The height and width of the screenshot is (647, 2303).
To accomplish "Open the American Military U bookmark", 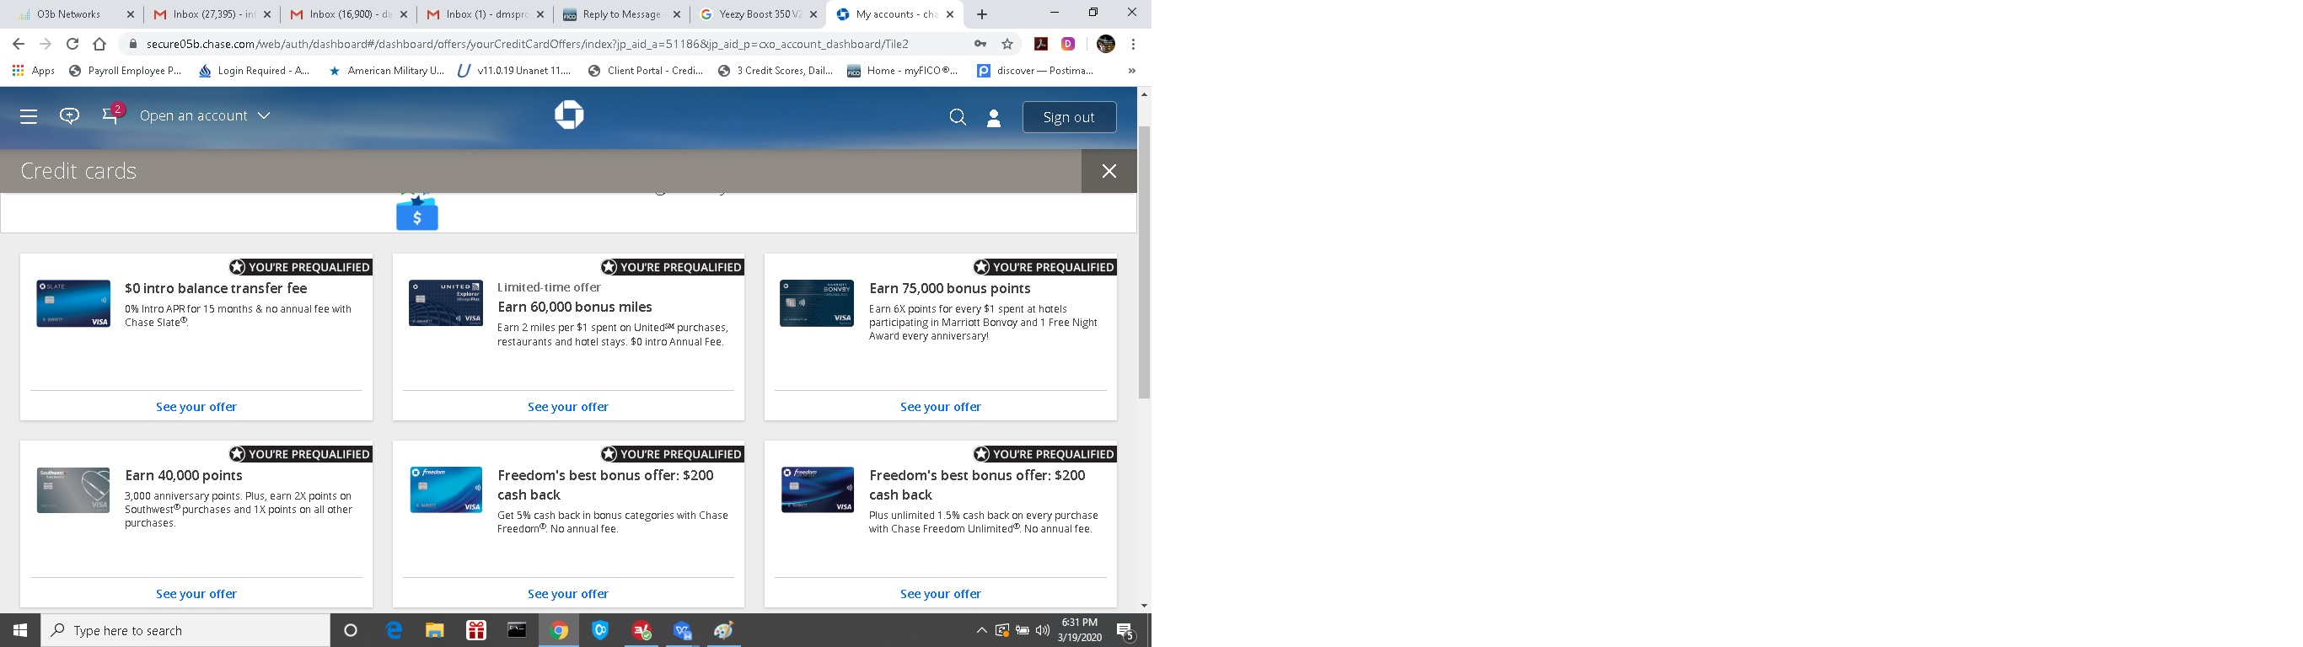I will (386, 71).
